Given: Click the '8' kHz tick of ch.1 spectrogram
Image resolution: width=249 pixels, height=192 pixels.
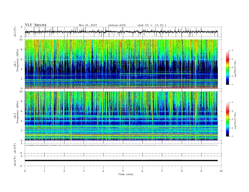Looking at the screenshot, I should 22,49.
